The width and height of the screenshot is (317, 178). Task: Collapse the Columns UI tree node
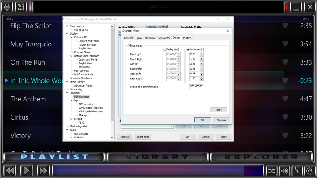click(x=71, y=37)
